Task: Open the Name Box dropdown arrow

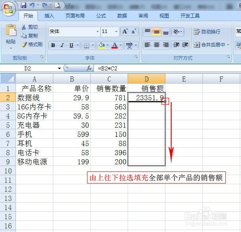Action: (59, 68)
